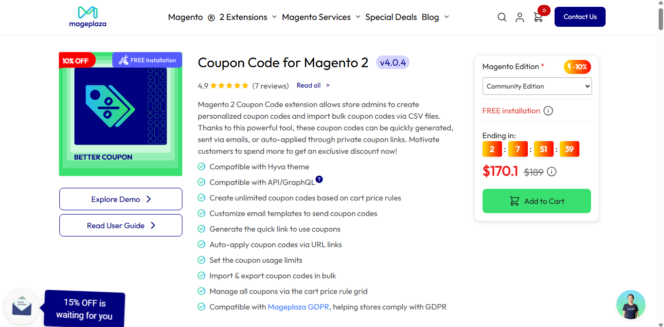Screen dimensions: 664x327
Task: Open the Magento Edition select box
Action: coord(537,86)
